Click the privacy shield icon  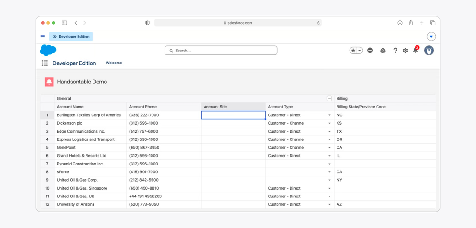[147, 23]
